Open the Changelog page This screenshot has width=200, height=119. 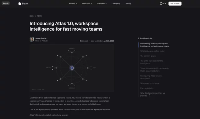coord(116,3)
